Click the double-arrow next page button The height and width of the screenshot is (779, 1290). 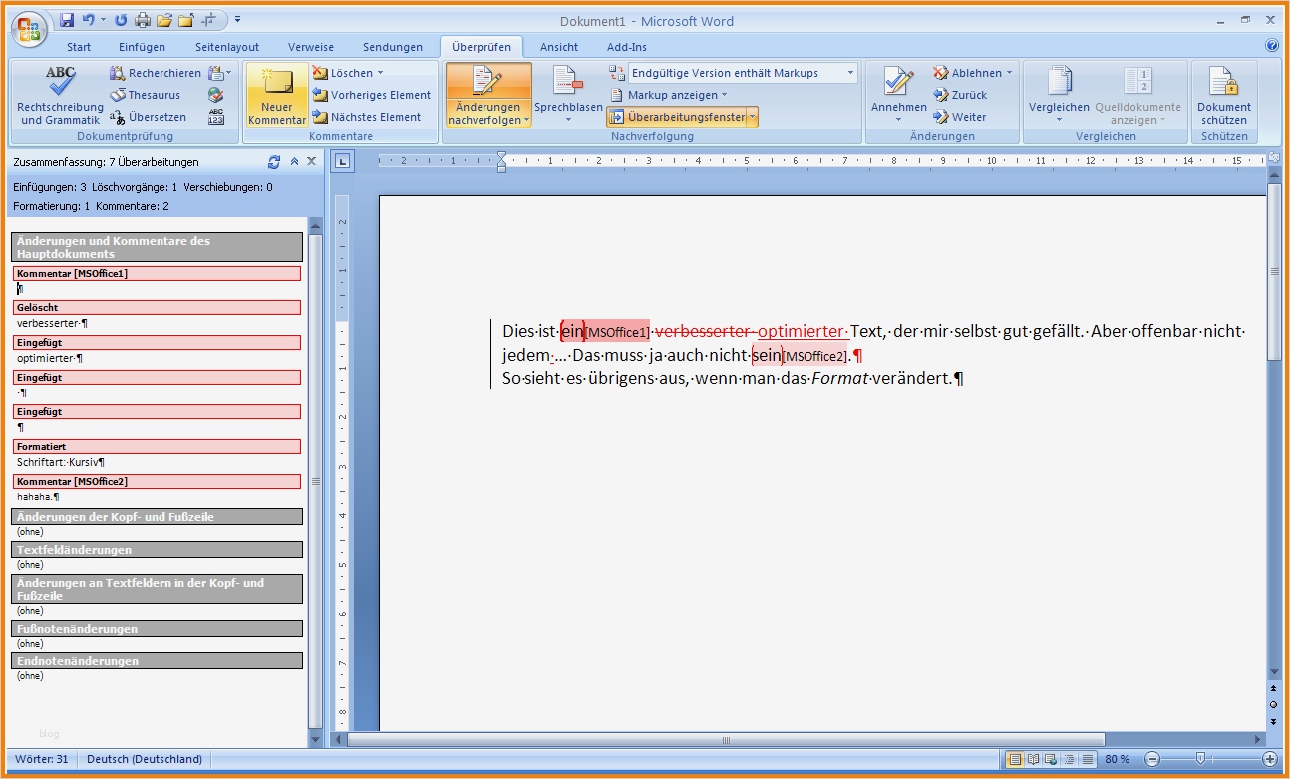coord(1273,720)
